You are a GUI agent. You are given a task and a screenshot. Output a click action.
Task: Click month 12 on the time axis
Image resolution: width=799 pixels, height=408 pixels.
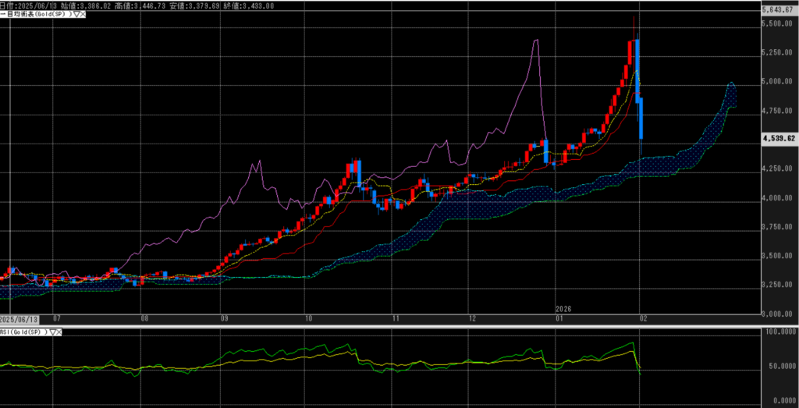click(473, 319)
